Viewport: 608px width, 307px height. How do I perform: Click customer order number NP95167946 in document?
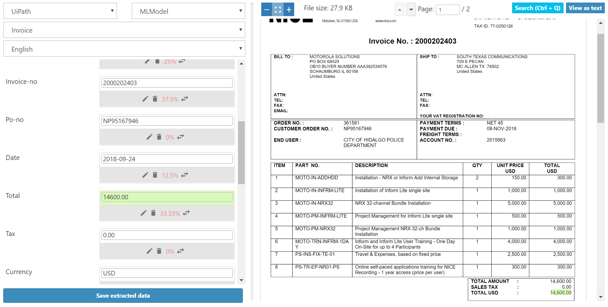coord(357,129)
